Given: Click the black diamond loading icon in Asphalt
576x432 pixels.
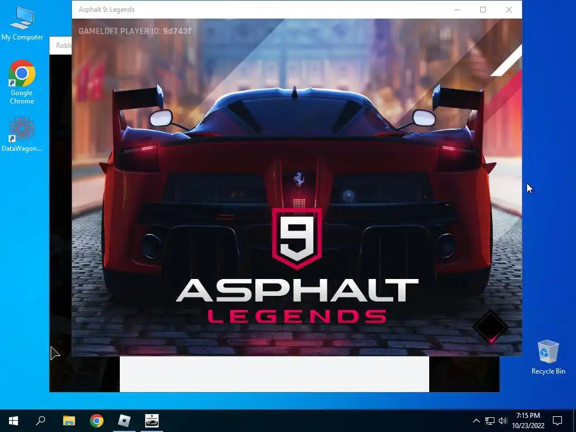Looking at the screenshot, I should (x=490, y=326).
